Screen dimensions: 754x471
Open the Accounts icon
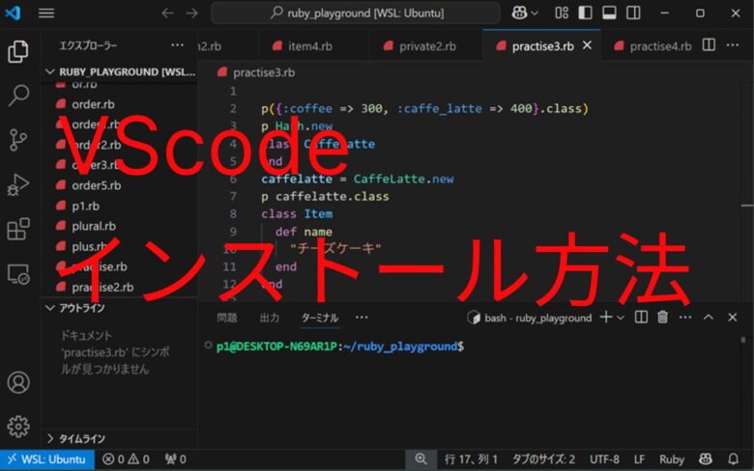pyautogui.click(x=18, y=382)
